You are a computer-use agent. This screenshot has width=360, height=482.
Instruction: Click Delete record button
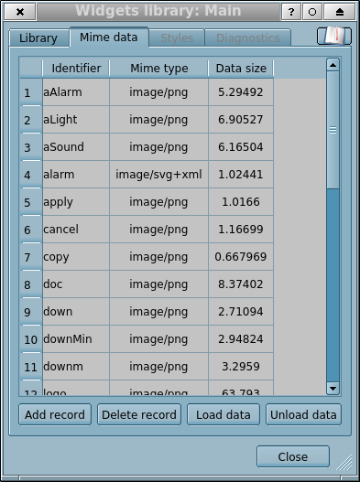click(x=139, y=414)
